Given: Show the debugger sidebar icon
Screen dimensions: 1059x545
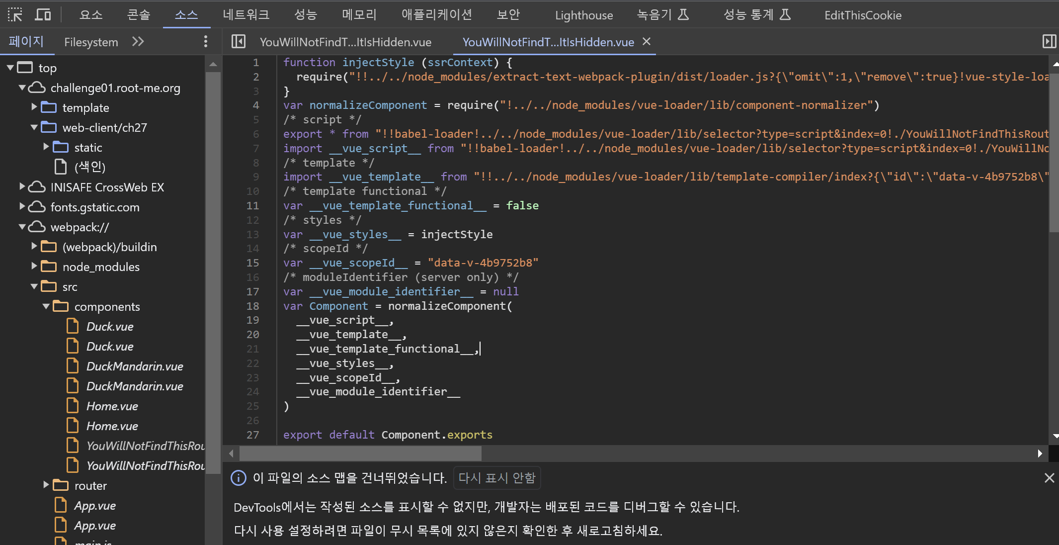Looking at the screenshot, I should tap(1049, 42).
